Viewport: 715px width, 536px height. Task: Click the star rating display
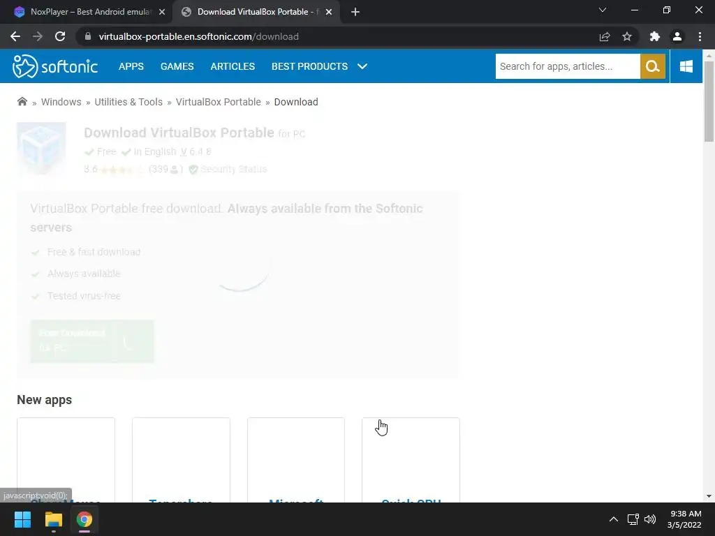121,170
